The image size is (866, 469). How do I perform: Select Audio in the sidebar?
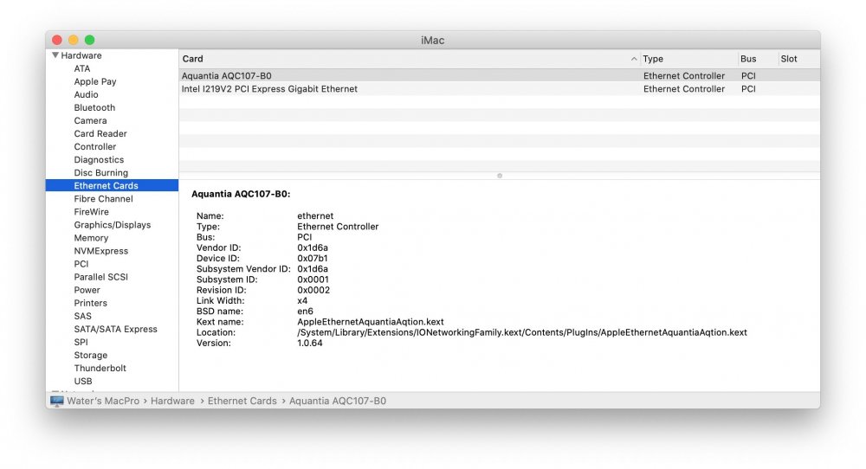86,94
